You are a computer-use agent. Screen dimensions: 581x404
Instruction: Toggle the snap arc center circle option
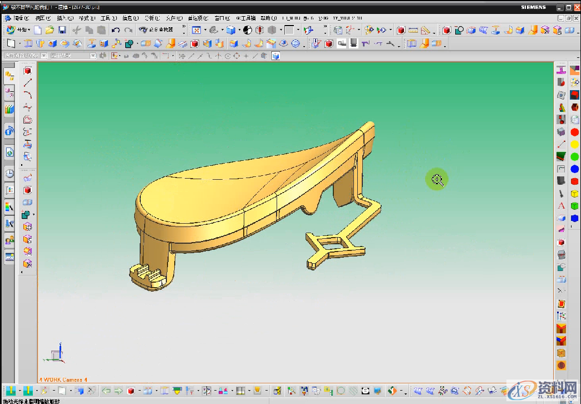(x=227, y=56)
